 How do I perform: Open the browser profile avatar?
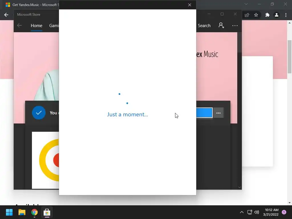click(277, 15)
